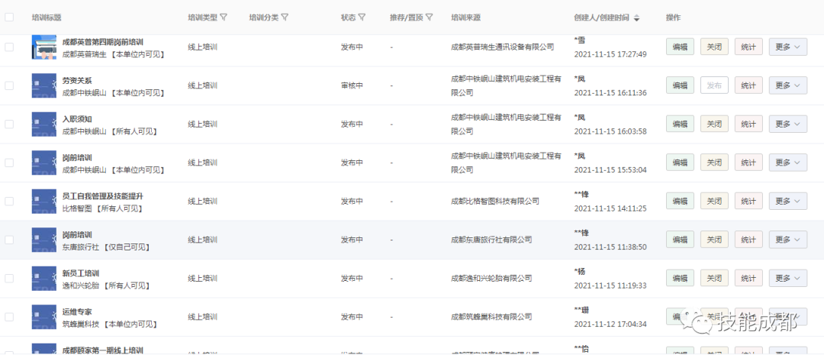
Task: Open thumbnail of 成都英普第四期岗前培训
Action: 44,47
